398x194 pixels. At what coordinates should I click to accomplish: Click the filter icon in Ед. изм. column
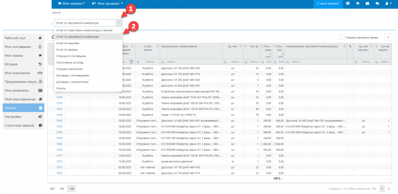coord(240,46)
